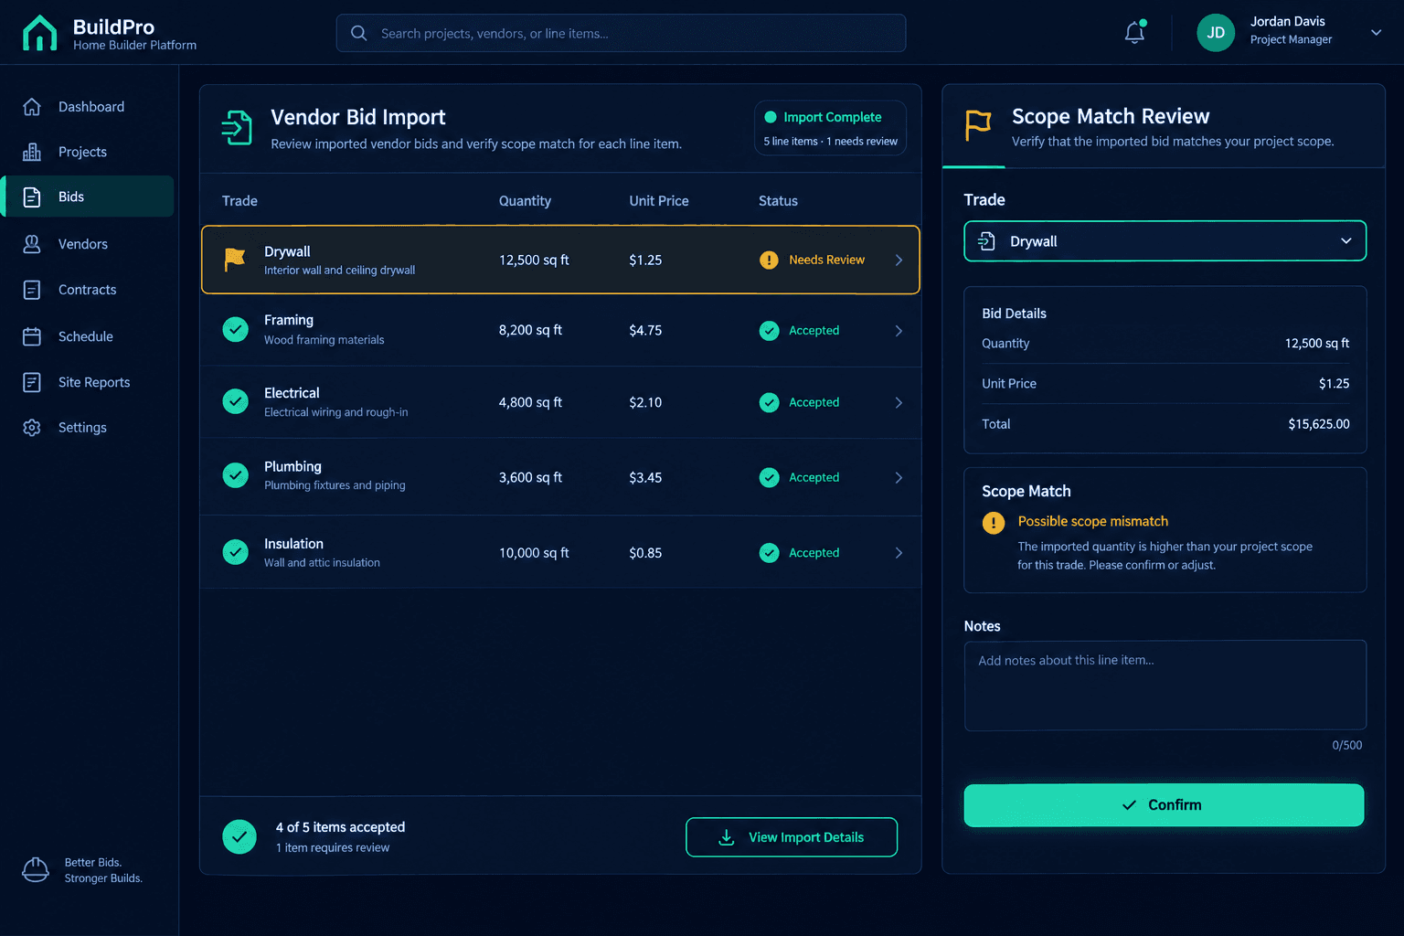Image resolution: width=1404 pixels, height=936 pixels.
Task: Click the Schedule calendar icon in sidebar
Action: pos(32,336)
